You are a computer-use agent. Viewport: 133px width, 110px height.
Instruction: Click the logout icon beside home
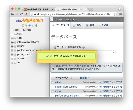pos(26,25)
